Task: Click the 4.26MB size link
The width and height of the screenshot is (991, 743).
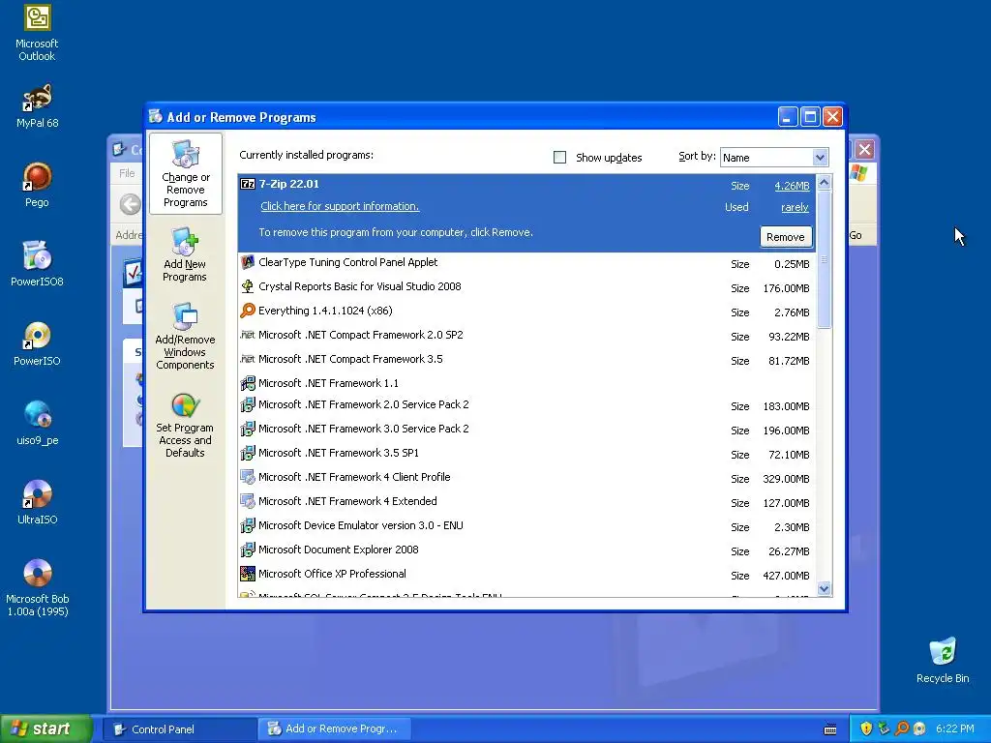Action: [x=792, y=186]
